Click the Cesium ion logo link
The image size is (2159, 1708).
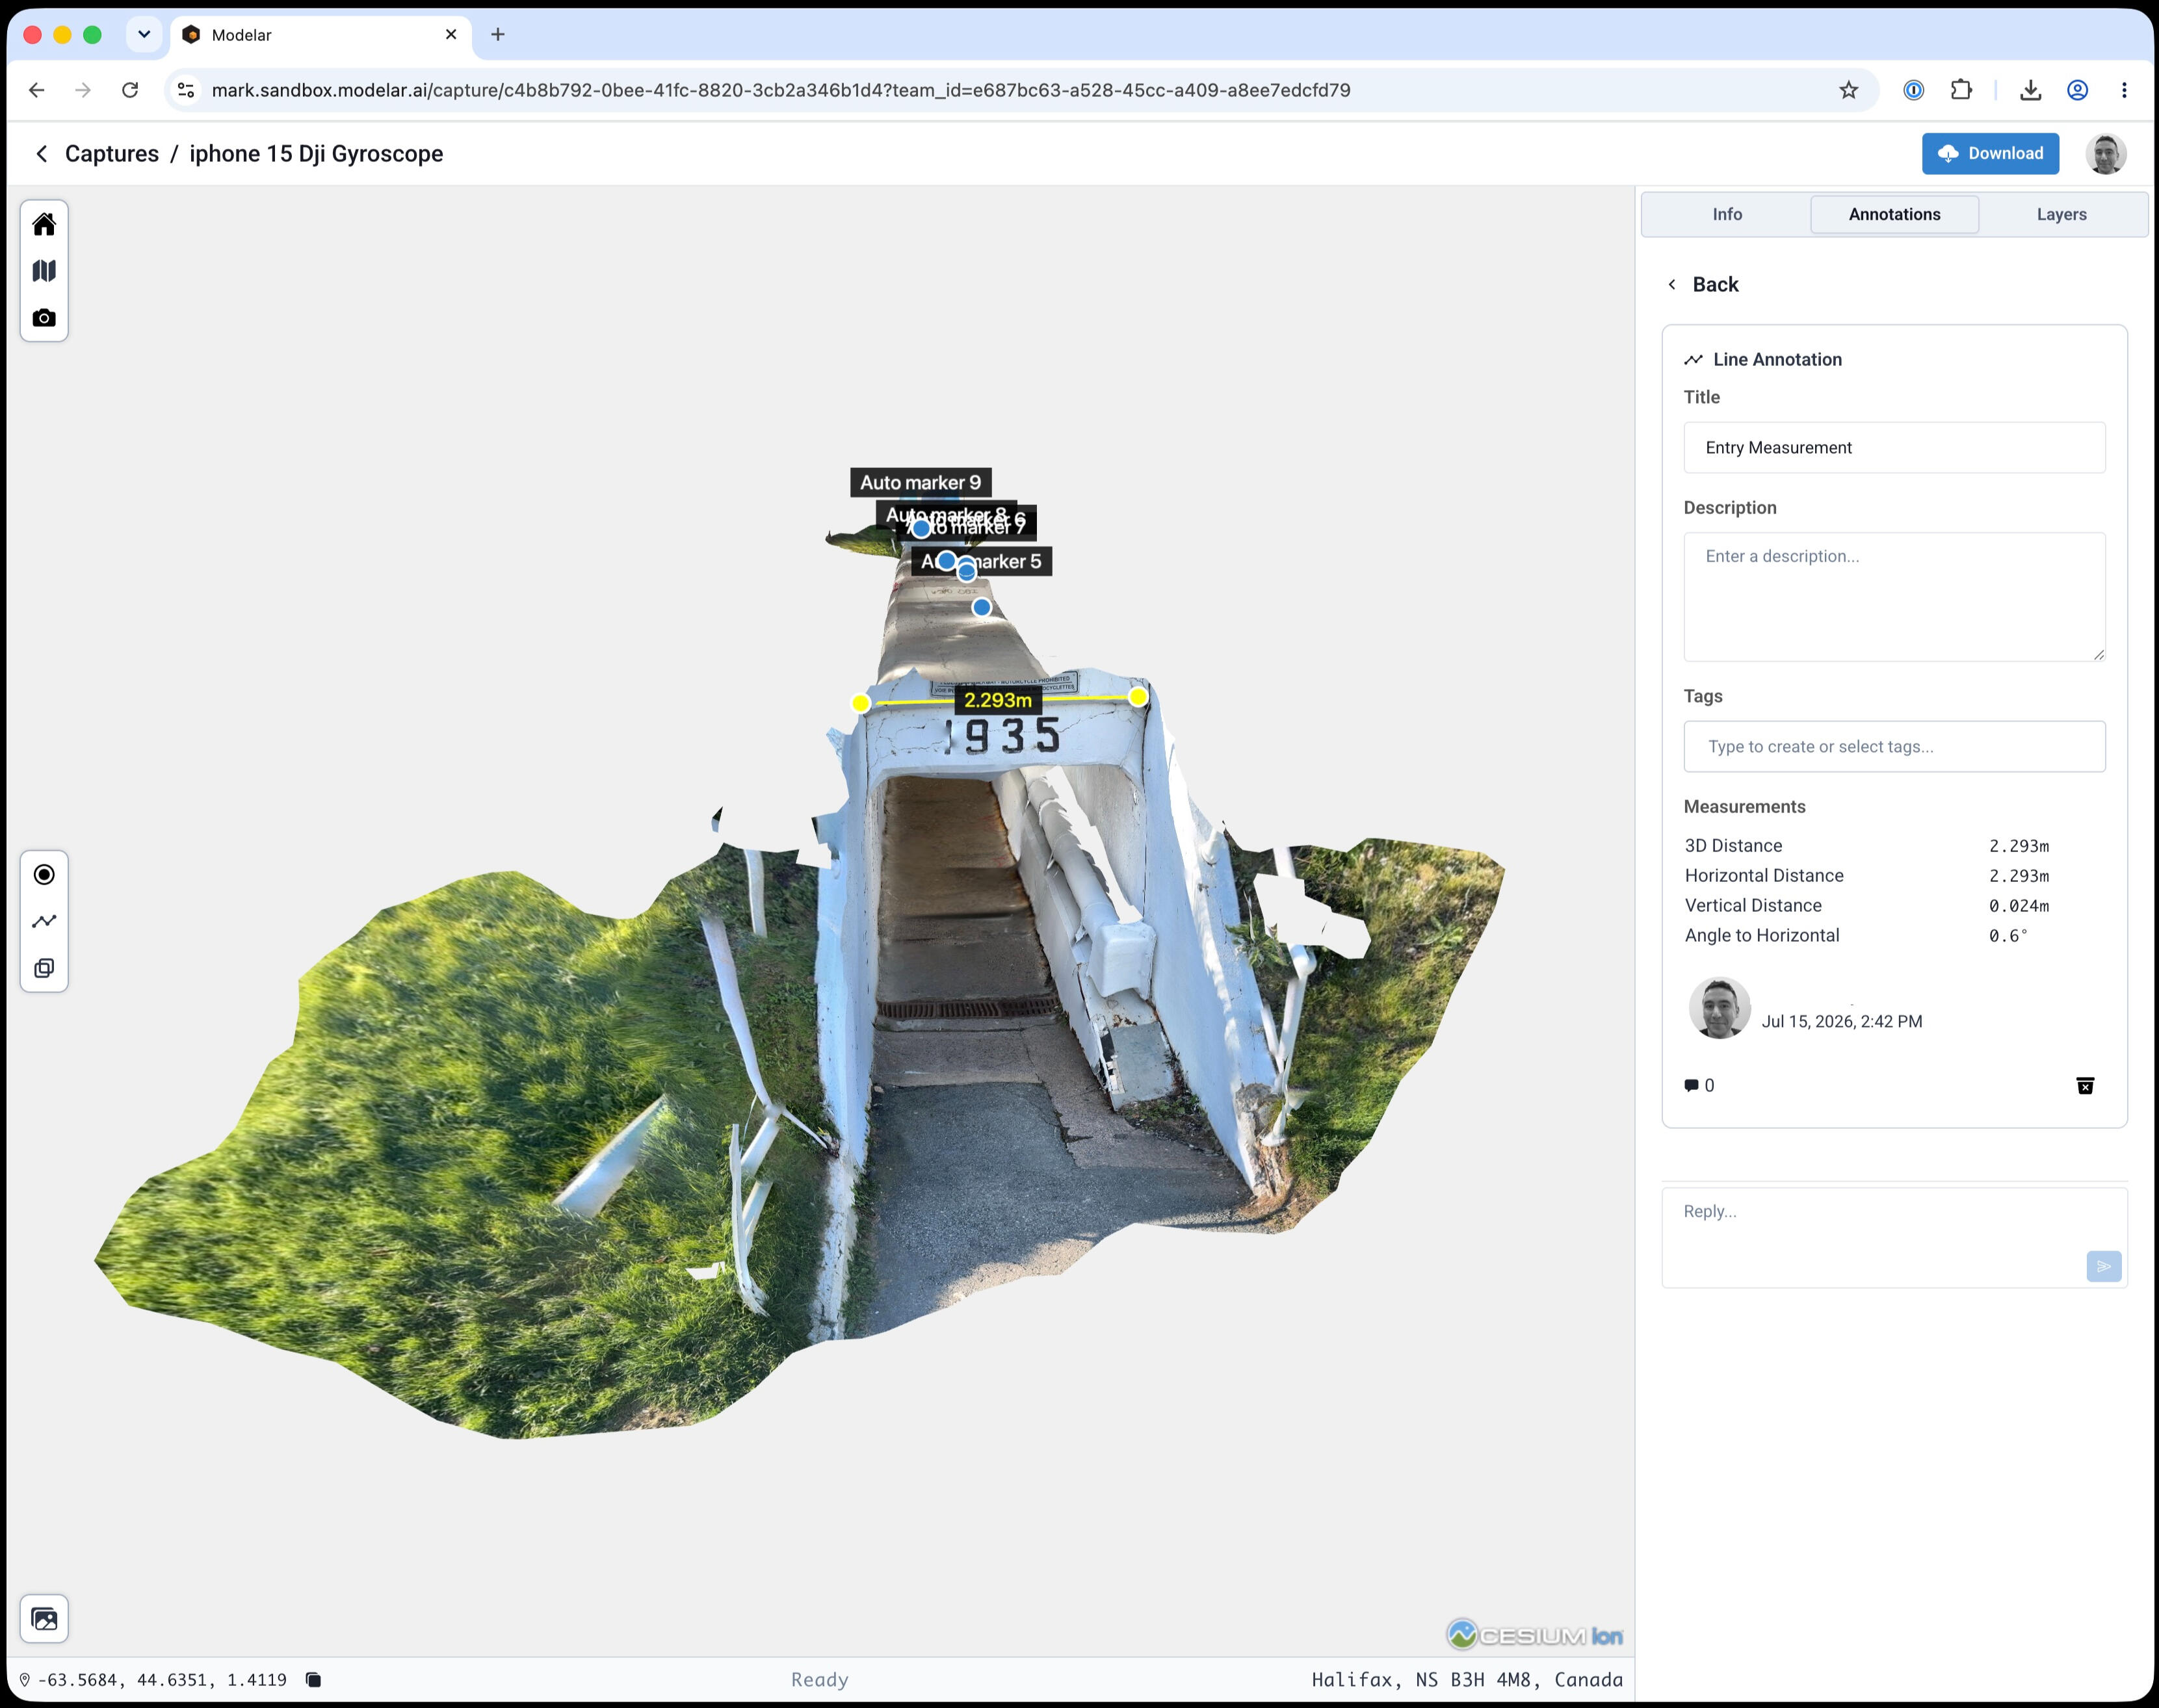(1535, 1635)
